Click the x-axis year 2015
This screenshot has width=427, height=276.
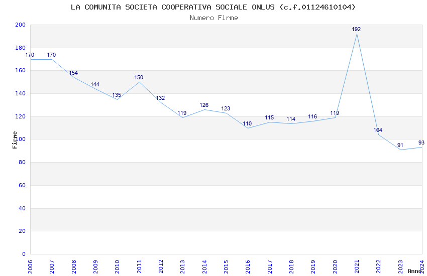226,266
